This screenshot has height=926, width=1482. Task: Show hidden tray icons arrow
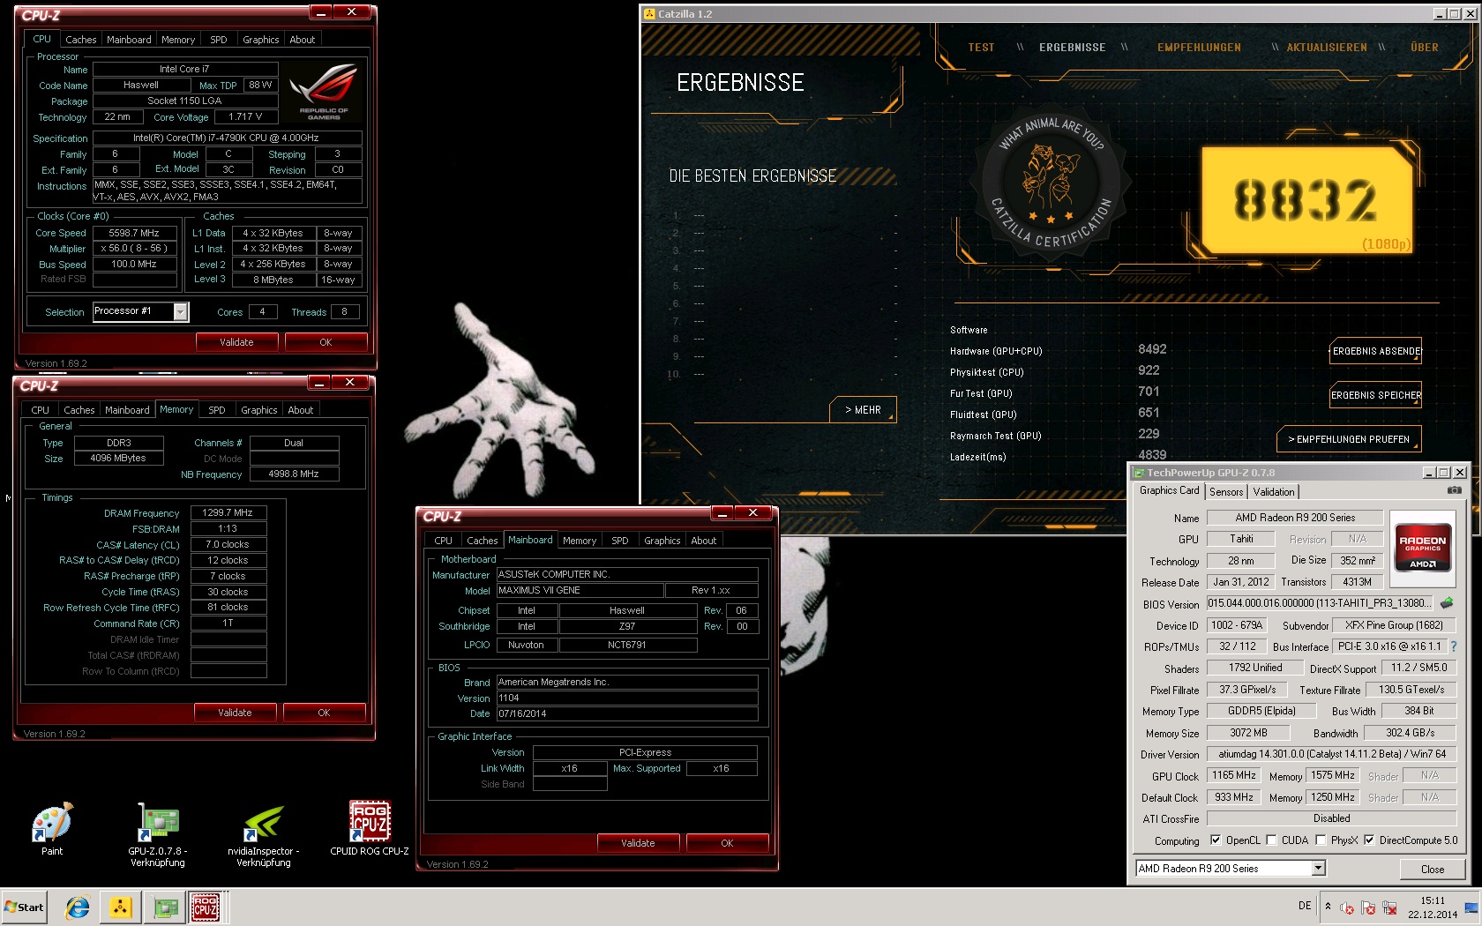click(x=1328, y=906)
